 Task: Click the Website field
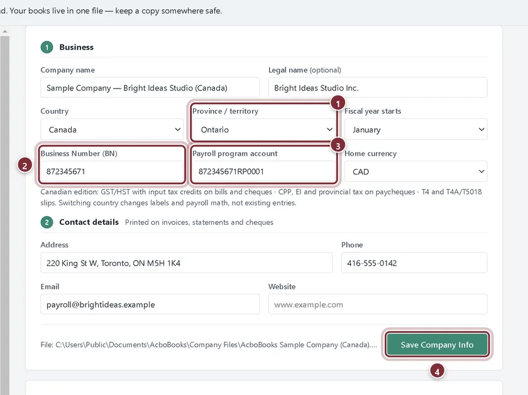[378, 305]
